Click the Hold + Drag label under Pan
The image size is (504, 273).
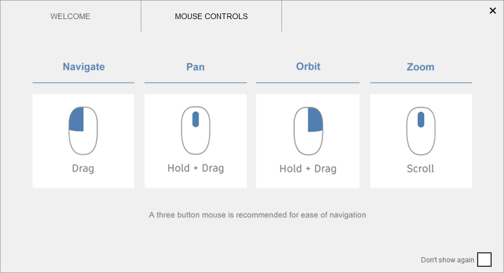[196, 168]
